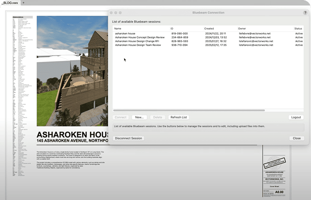
Task: Click the horizontal scrollbar in session list
Action: pos(188,110)
